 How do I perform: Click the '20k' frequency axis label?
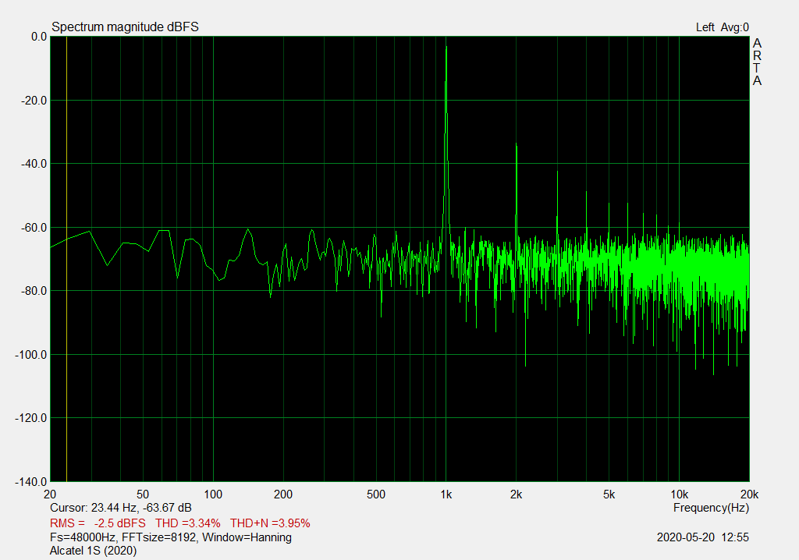[x=750, y=494]
